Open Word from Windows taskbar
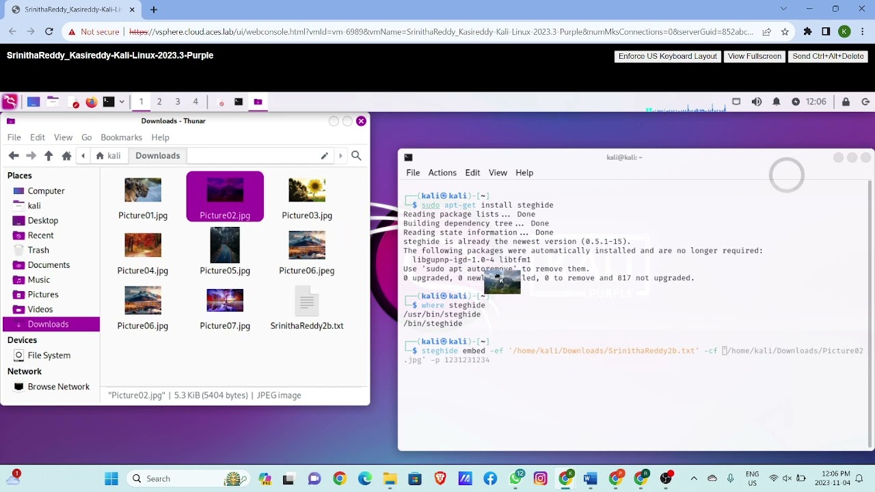This screenshot has width=875, height=492. pos(591,479)
